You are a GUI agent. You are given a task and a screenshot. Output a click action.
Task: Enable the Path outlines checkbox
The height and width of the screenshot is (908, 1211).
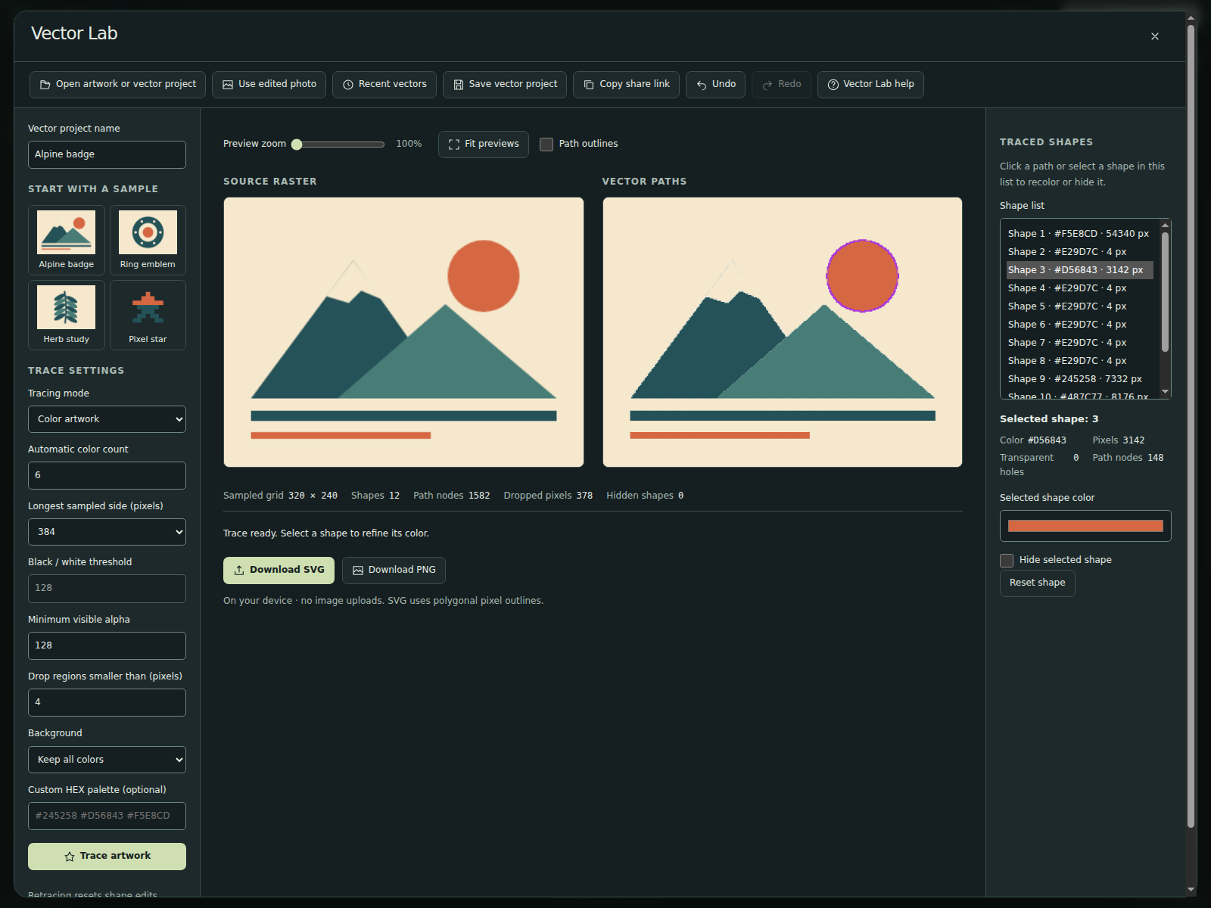point(546,144)
